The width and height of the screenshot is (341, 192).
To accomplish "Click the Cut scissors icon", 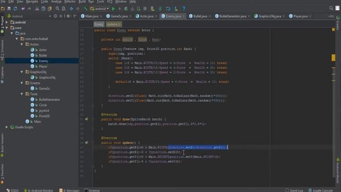I will (x=37, y=9).
